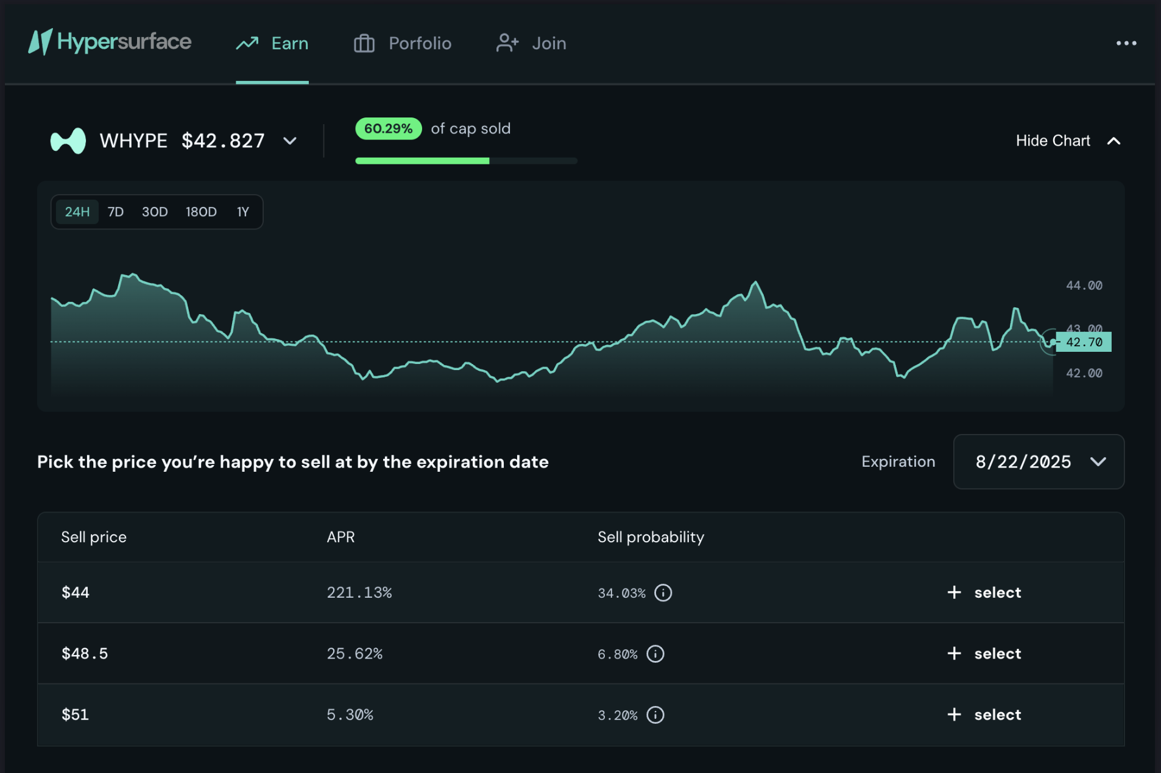1161x773 pixels.
Task: Click the 5.30% APR value
Action: tap(350, 715)
